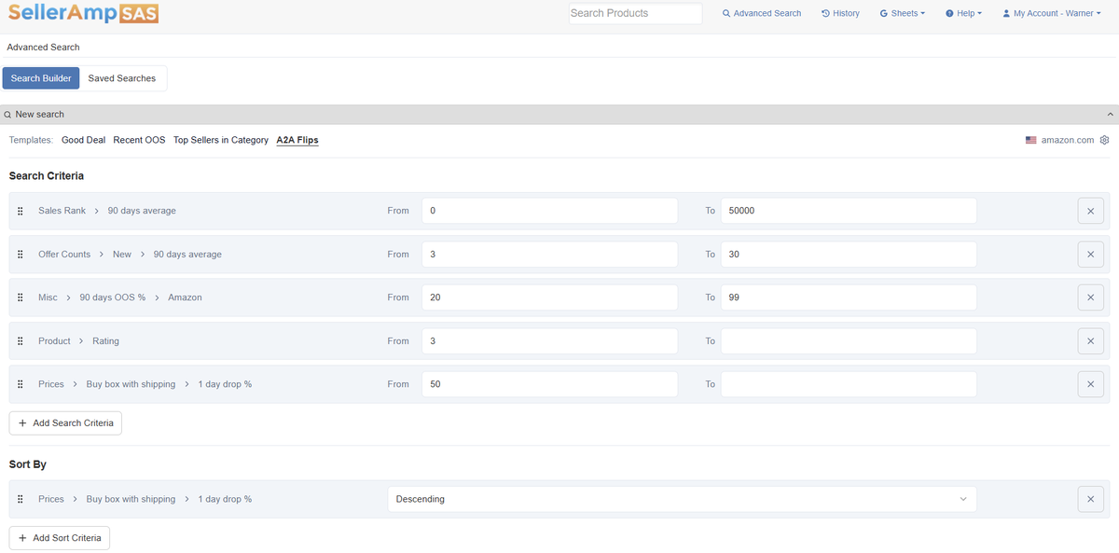The width and height of the screenshot is (1119, 553).
Task: Switch to Saved Searches tab
Action: [122, 78]
